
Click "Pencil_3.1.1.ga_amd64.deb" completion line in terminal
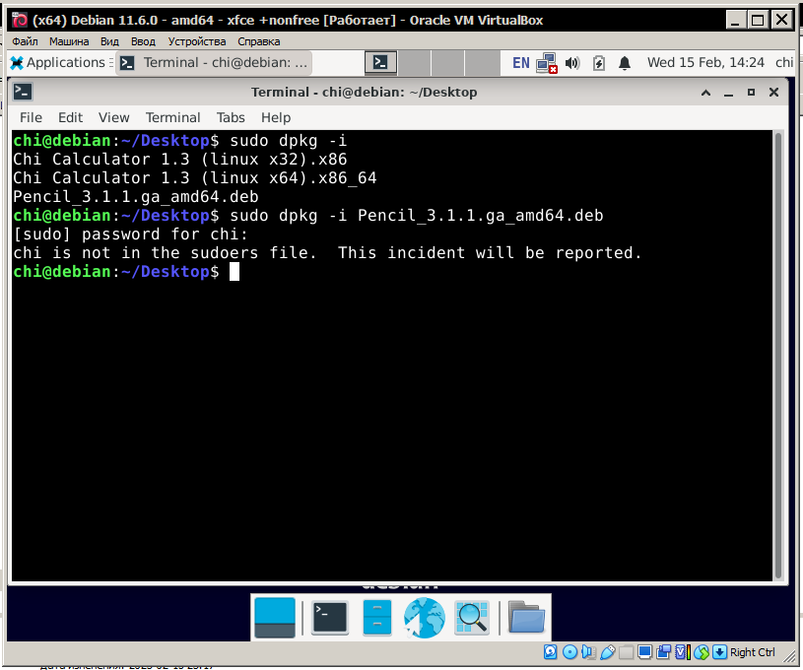136,197
